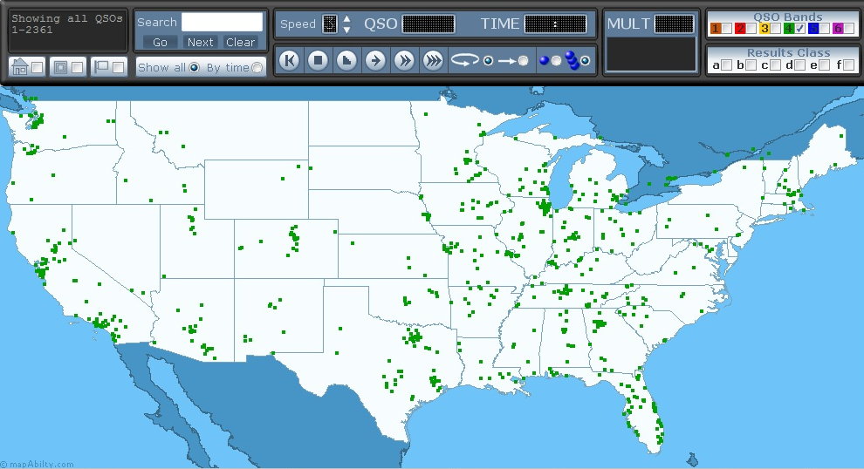Viewport: 864px width, 469px height.
Task: Click the rewind to start playback button
Action: tap(290, 60)
